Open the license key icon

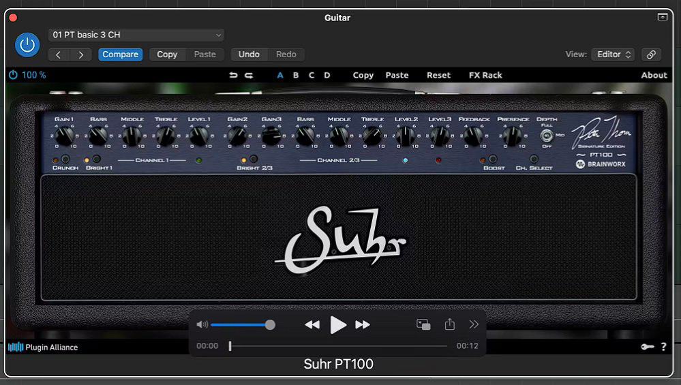tap(647, 347)
